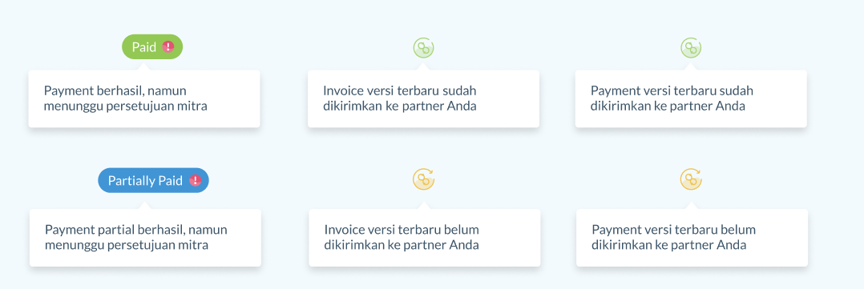The width and height of the screenshot is (864, 289).
Task: Click pointer arrow above 'Invoice versi terbaru belum' card
Action: tap(424, 206)
